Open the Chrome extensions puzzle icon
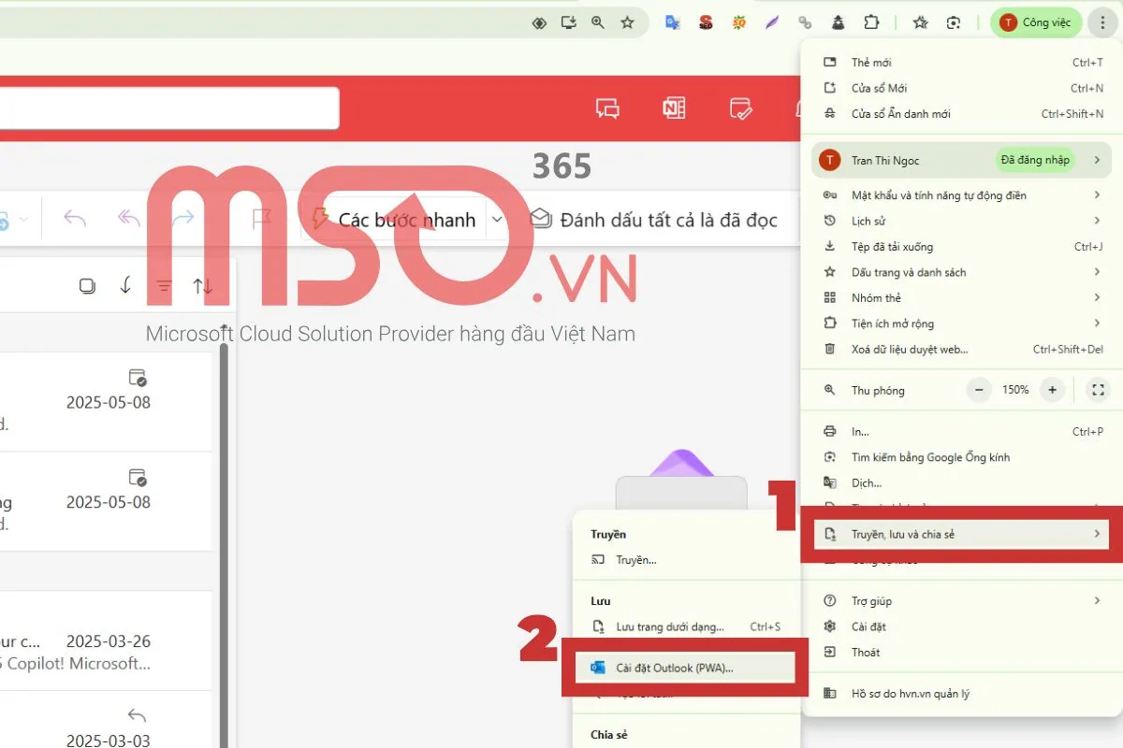Viewport: 1123px width, 748px height. point(871,22)
